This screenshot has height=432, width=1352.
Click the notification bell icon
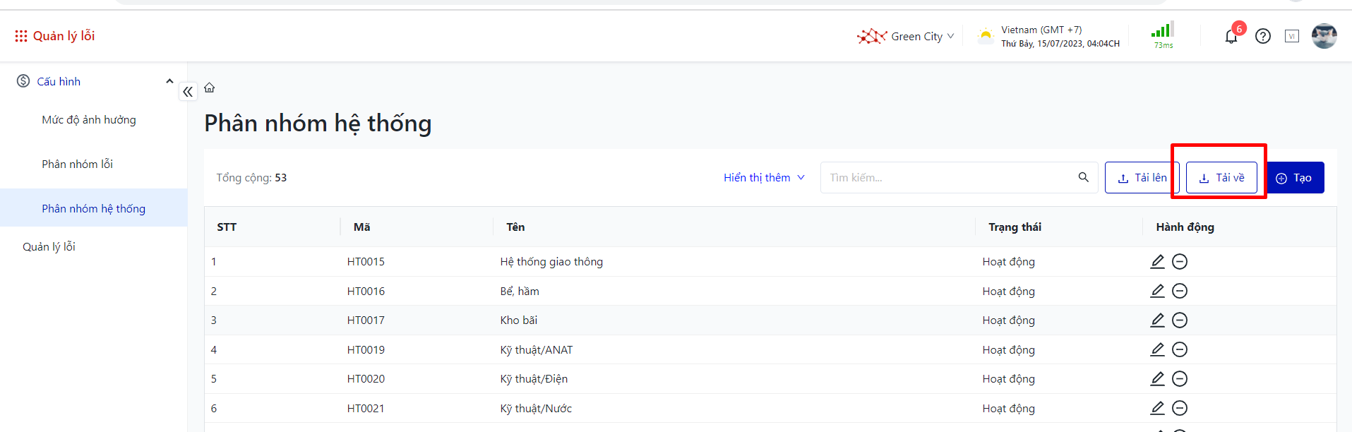pyautogui.click(x=1231, y=37)
